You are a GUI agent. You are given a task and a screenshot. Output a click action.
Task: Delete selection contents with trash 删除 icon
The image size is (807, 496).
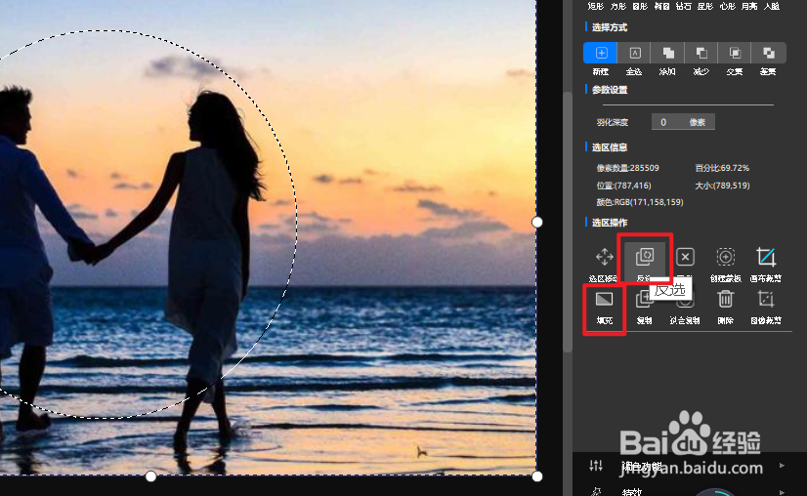point(725,299)
